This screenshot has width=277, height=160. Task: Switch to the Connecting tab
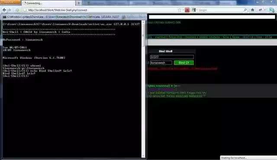(x=48, y=3)
